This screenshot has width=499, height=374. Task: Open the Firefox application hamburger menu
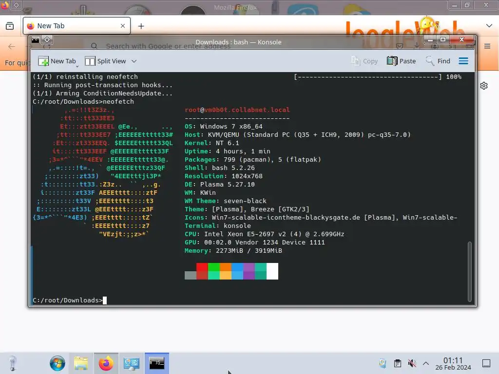pos(487,46)
